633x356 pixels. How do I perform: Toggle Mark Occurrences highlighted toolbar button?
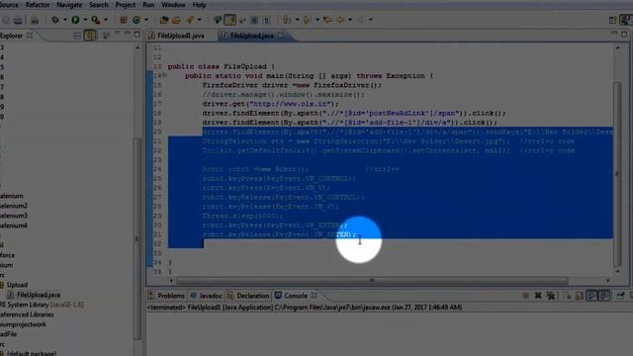pos(230,20)
